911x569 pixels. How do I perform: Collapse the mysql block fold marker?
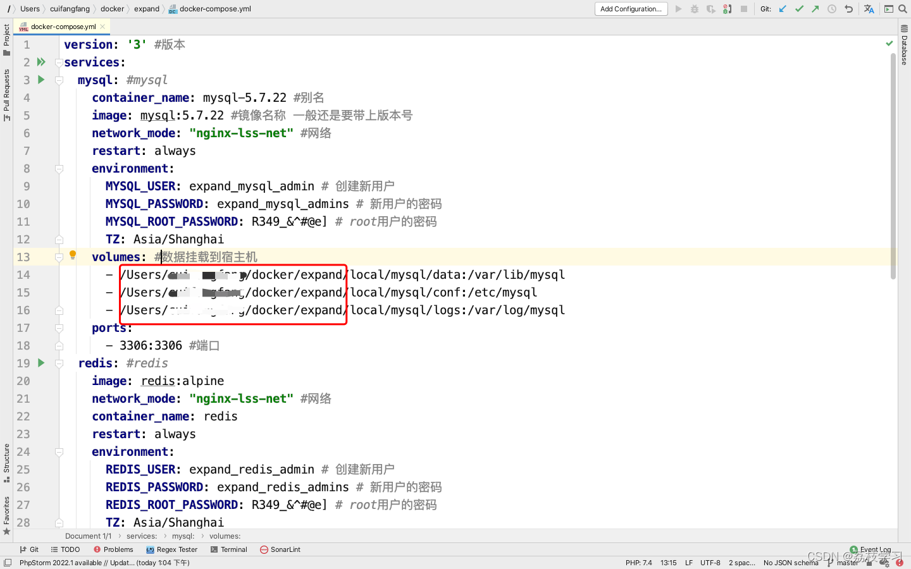(x=59, y=80)
